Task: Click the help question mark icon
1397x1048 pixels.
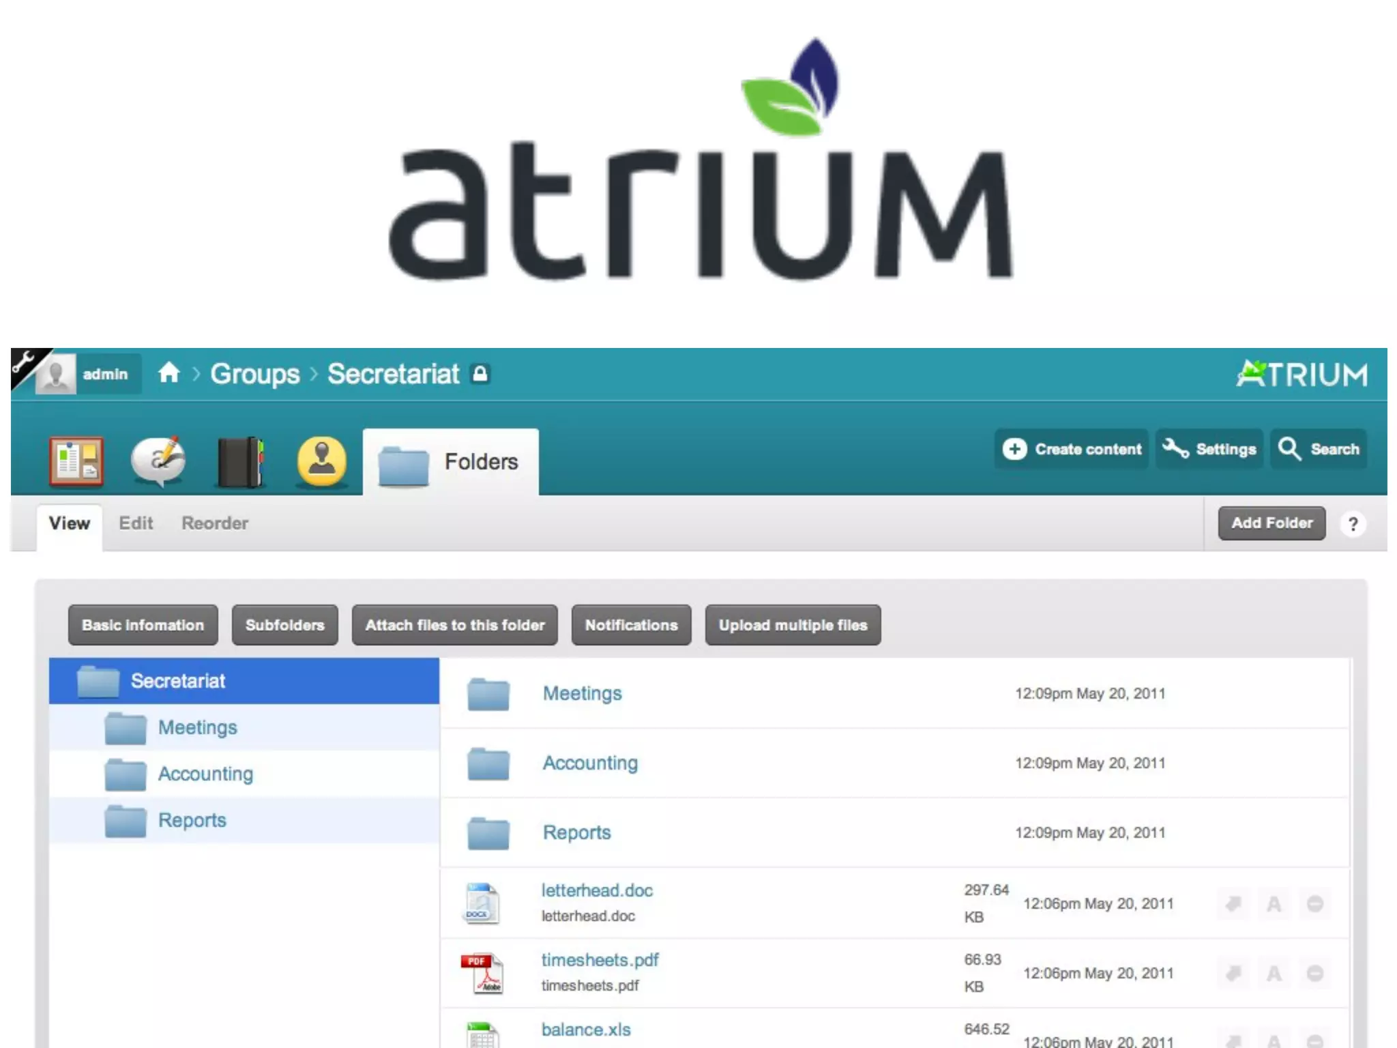Action: pyautogui.click(x=1353, y=524)
